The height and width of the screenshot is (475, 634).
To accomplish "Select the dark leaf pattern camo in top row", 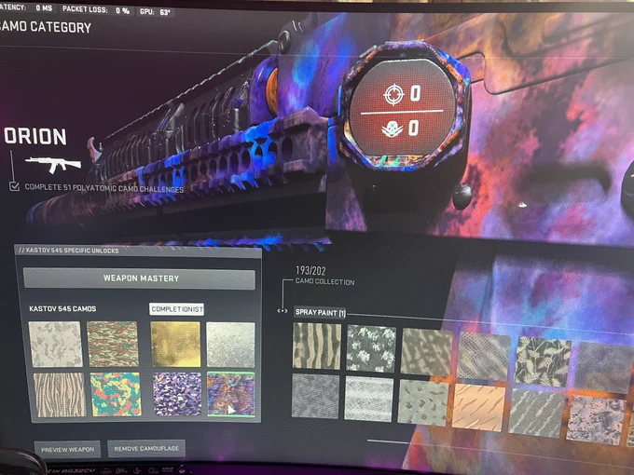I will coord(543,361).
